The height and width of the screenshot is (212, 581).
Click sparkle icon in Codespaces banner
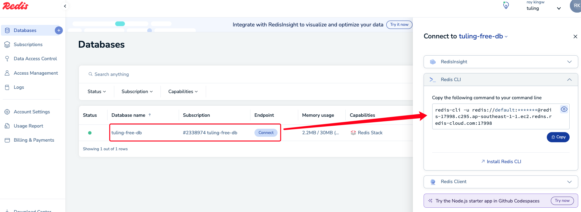point(430,201)
